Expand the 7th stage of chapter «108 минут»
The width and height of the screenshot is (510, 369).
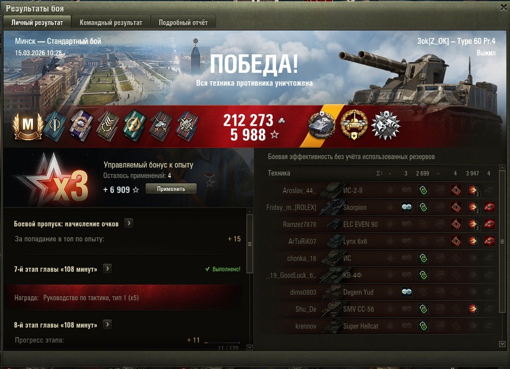pyautogui.click(x=107, y=269)
